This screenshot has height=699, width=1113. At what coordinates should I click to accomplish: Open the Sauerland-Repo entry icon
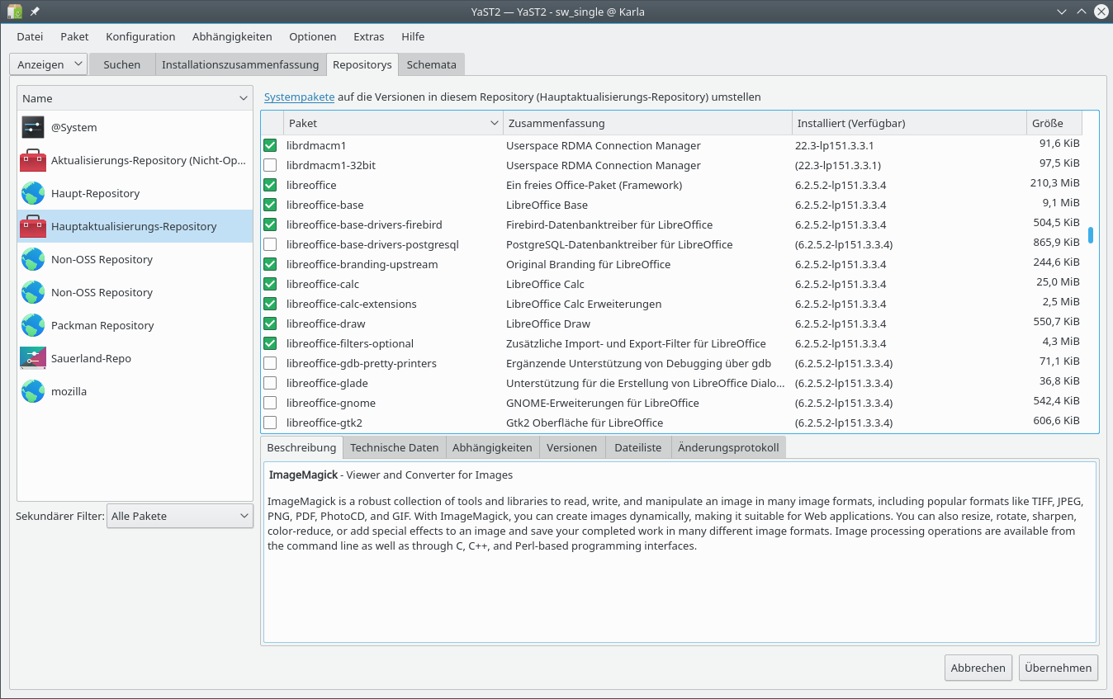point(33,358)
